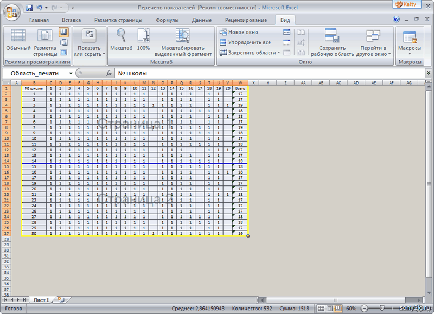Expand Показать или скрыть options

(89, 43)
